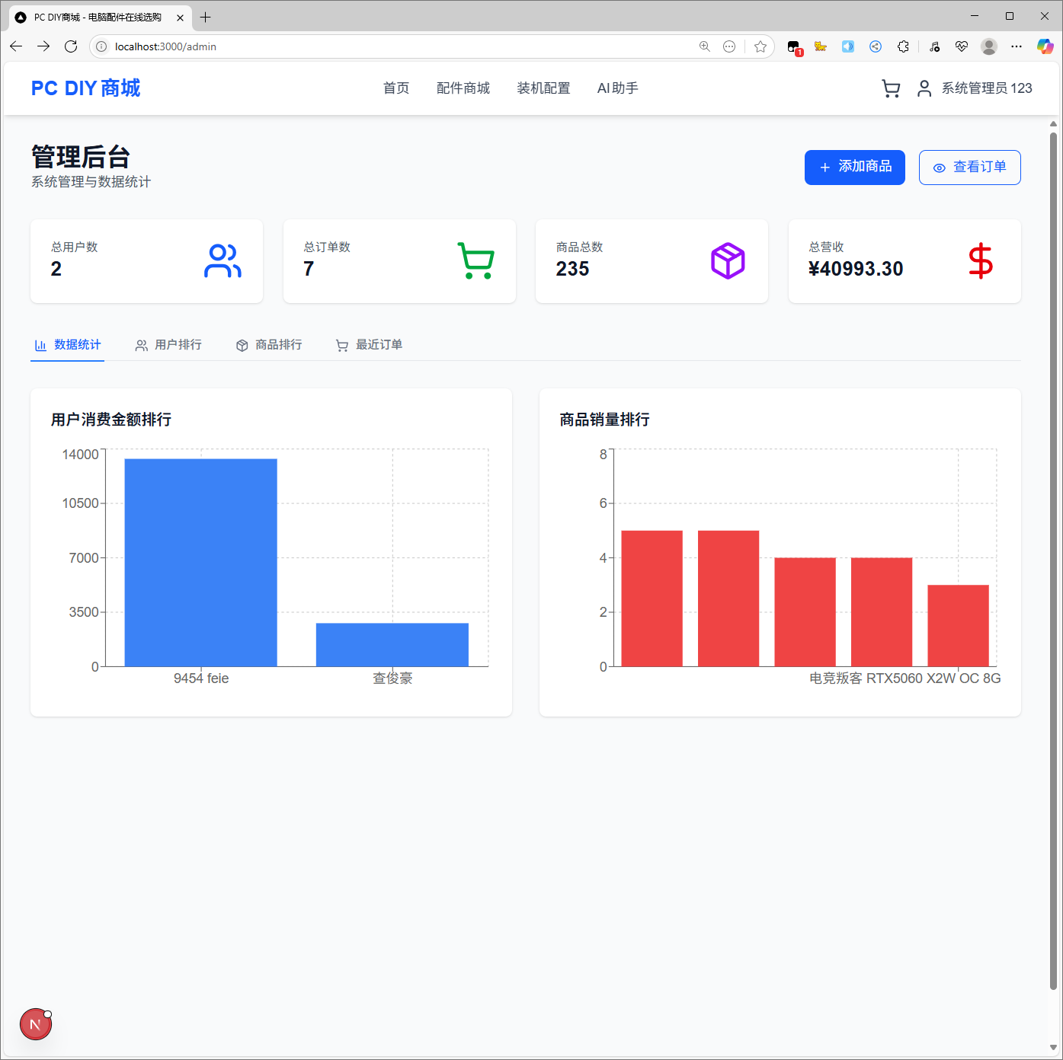Open the 最近订单 tab
1063x1060 pixels.
click(x=370, y=345)
